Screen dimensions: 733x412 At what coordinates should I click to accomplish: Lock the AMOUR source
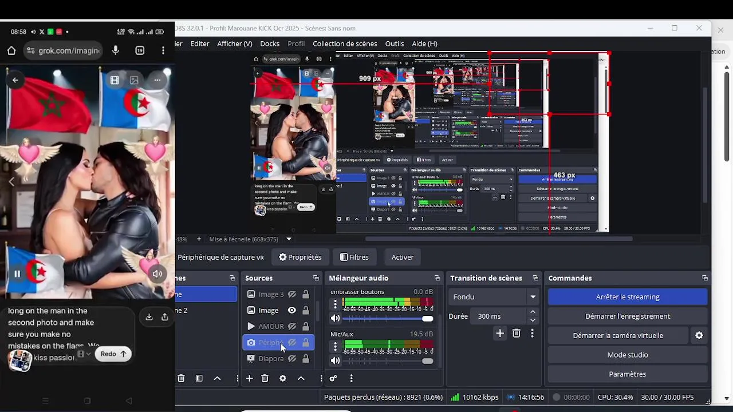[306, 326]
